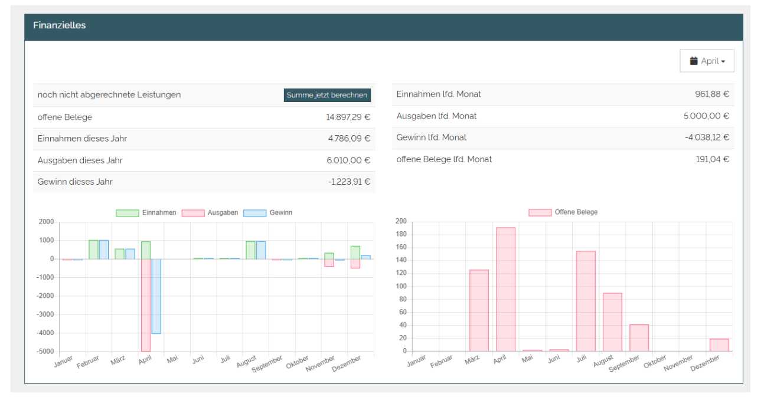This screenshot has width=761, height=397.
Task: Select the blue April Gewinn bar
Action: [x=156, y=296]
